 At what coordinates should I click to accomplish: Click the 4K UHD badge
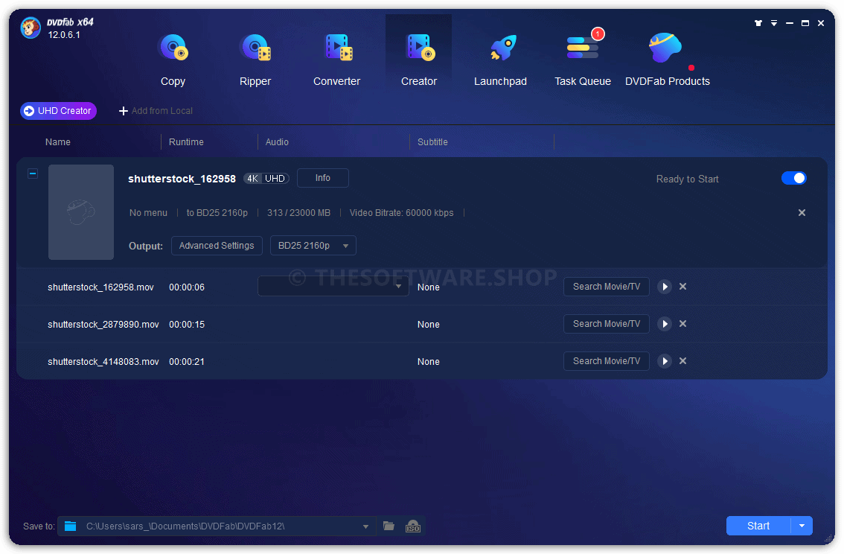266,179
